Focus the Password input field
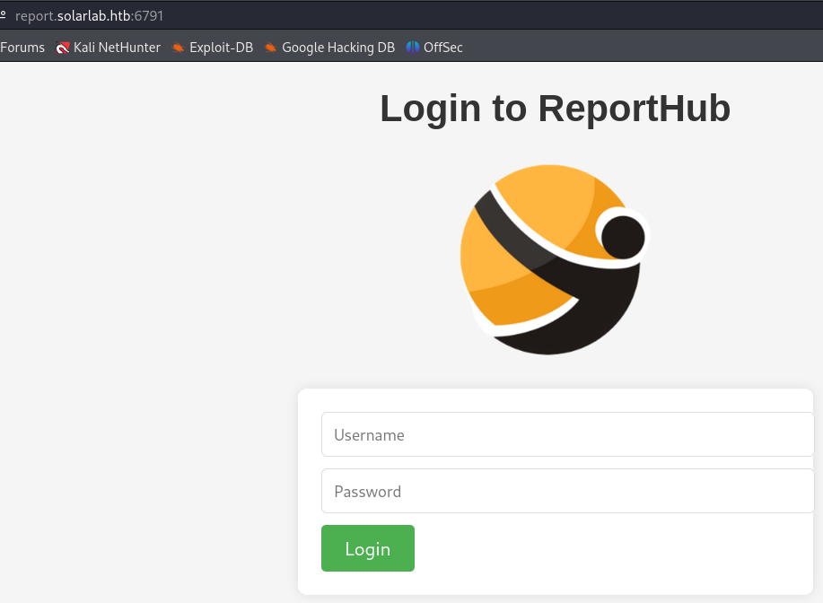 pyautogui.click(x=568, y=491)
